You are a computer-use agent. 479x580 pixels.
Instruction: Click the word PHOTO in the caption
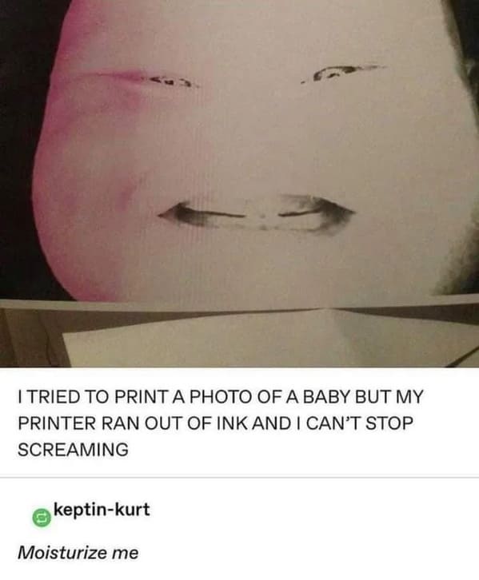(x=221, y=396)
